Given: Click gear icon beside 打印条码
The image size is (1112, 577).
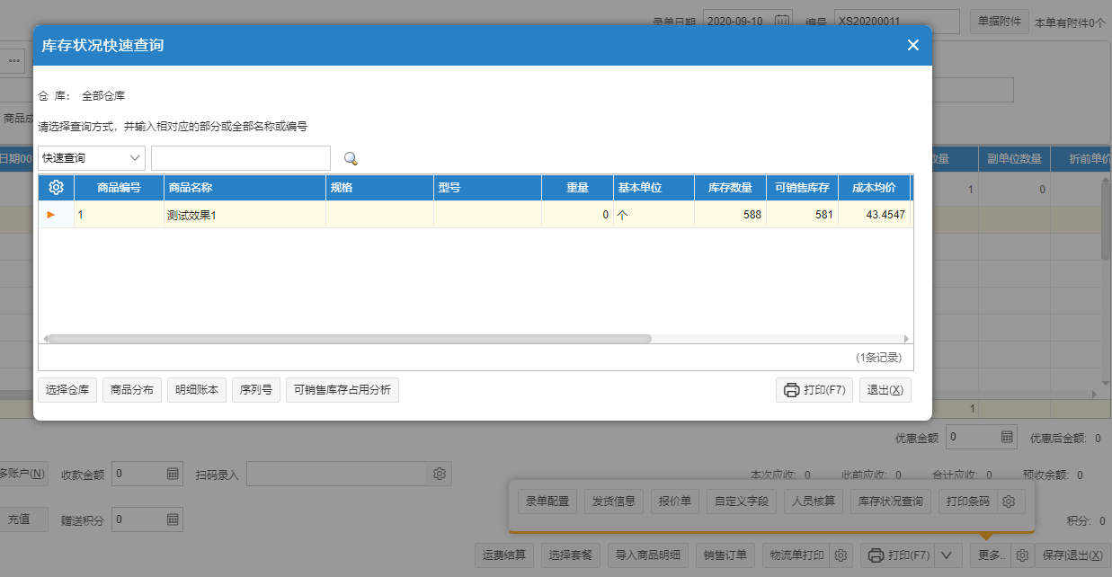Looking at the screenshot, I should click(1009, 501).
